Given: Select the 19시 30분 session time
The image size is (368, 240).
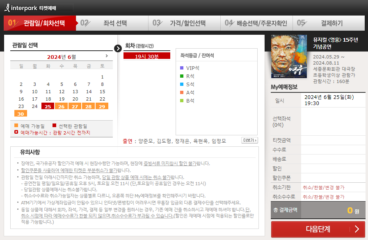Looking at the screenshot, I should [146, 56].
